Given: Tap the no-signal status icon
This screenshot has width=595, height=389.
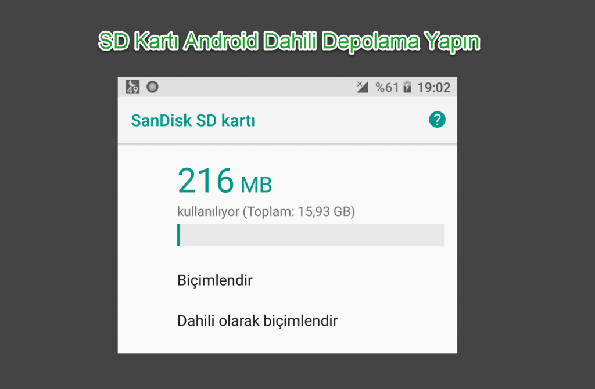Looking at the screenshot, I should click(x=363, y=87).
